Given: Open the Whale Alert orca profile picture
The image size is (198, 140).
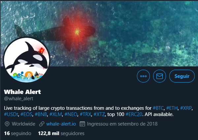Looking at the screenshot, I should click(x=27, y=60).
